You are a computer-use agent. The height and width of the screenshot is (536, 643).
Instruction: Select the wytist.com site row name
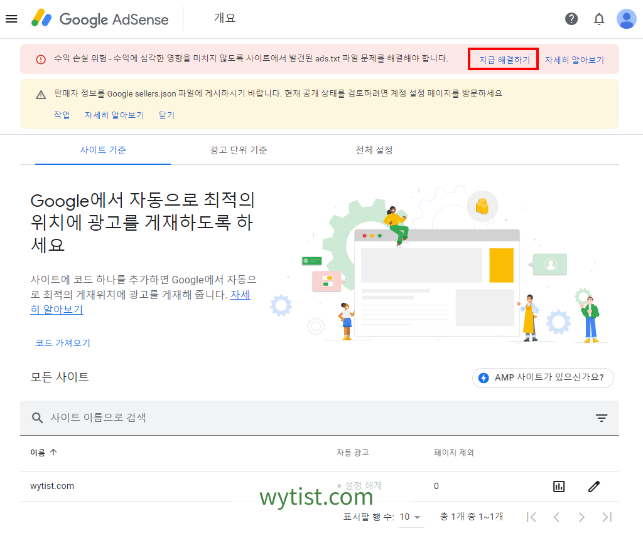click(x=52, y=486)
